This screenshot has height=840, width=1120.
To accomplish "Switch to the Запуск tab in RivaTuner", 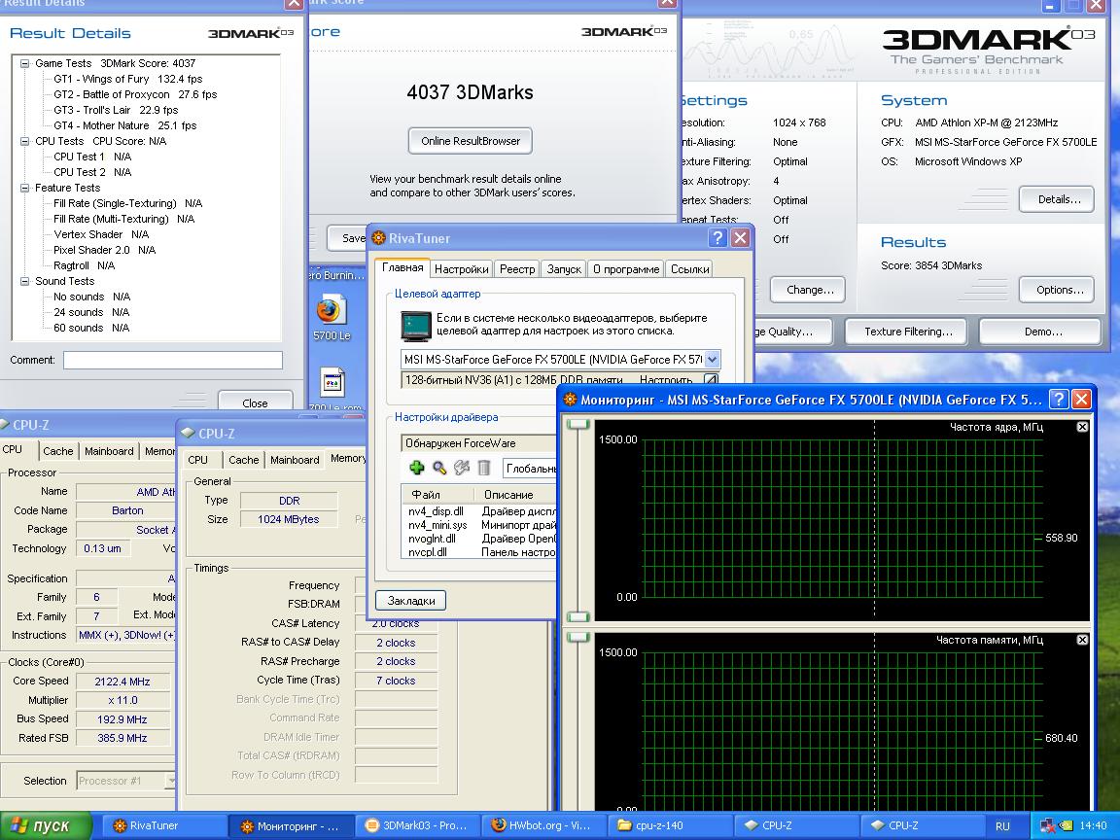I will click(564, 269).
